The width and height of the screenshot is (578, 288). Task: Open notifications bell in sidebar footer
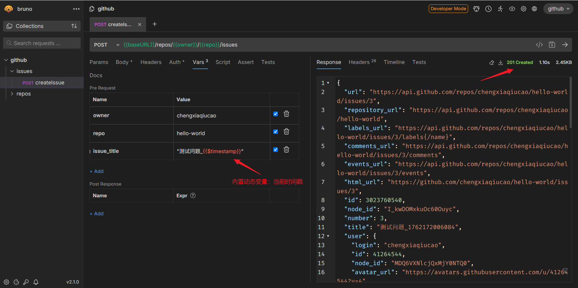(36, 282)
